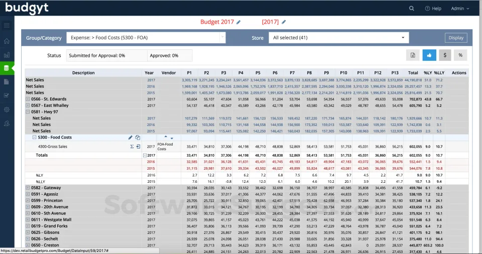Click sort up arrow in Vendor column
This screenshot has width=482, height=254.
[166, 137]
